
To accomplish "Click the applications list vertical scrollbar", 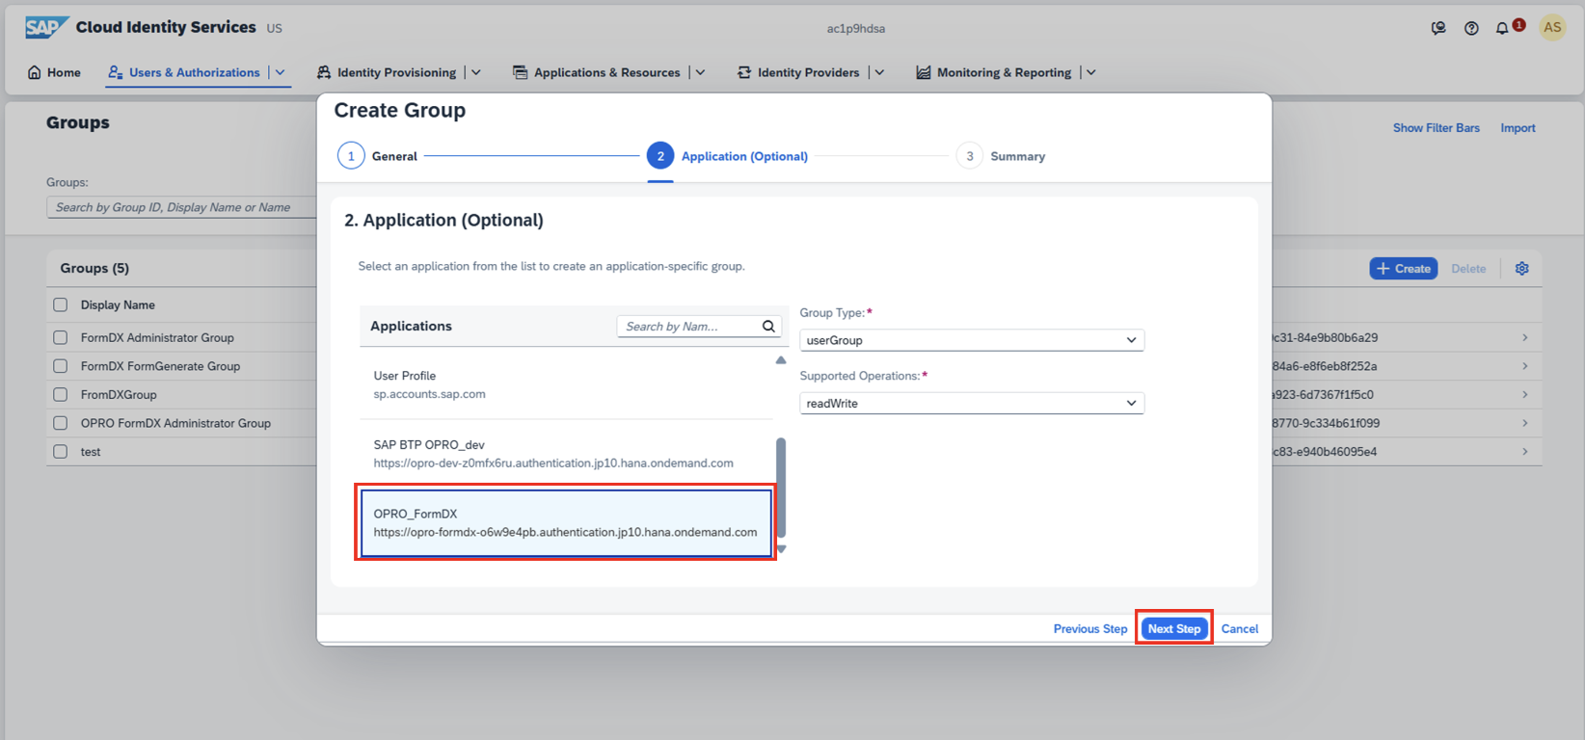I will (x=781, y=487).
